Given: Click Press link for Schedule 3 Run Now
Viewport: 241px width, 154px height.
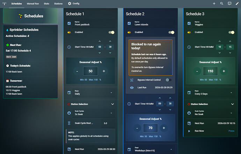Looking at the screenshot, I should [231, 131].
